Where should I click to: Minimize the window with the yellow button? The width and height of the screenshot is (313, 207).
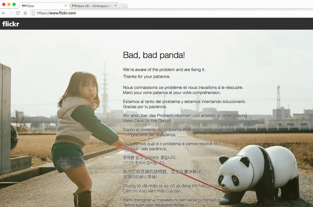coord(9,4)
